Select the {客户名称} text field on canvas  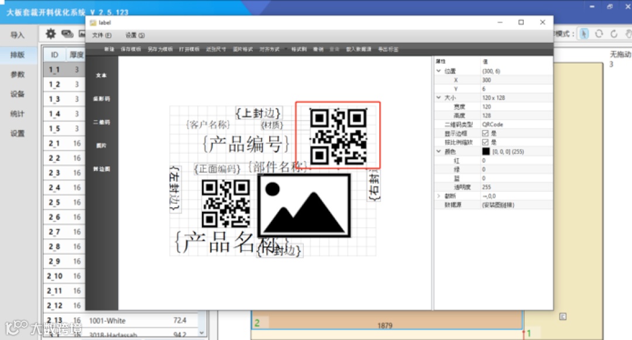coord(208,125)
